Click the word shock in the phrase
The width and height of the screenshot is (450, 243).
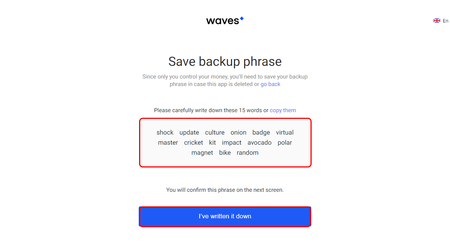pos(165,132)
